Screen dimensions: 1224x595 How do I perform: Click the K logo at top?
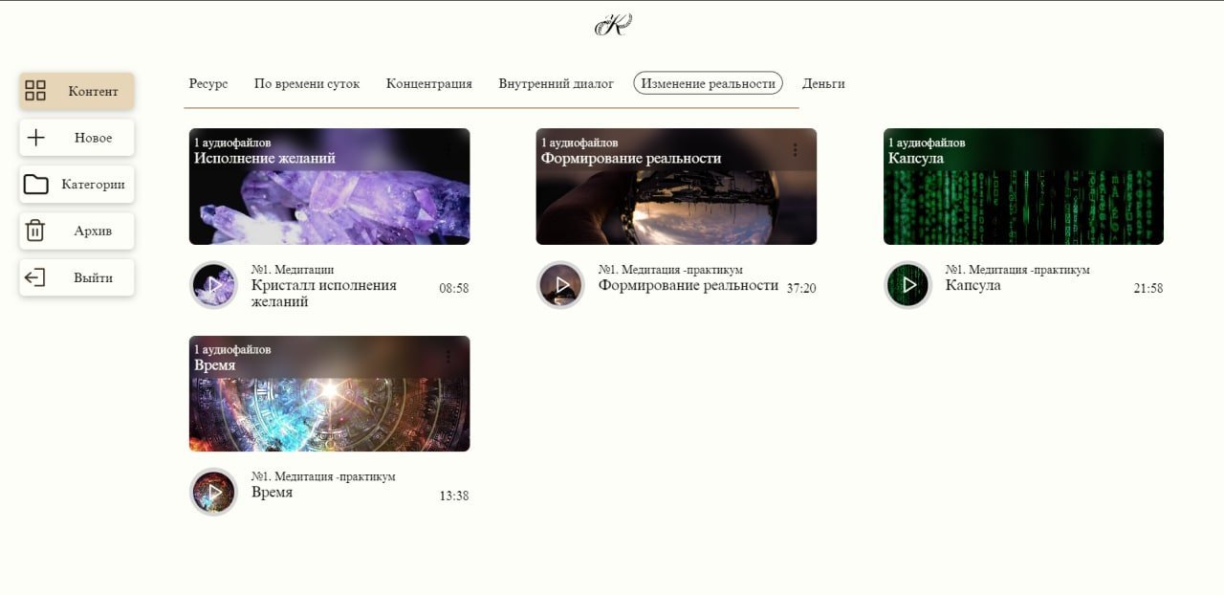tap(613, 25)
